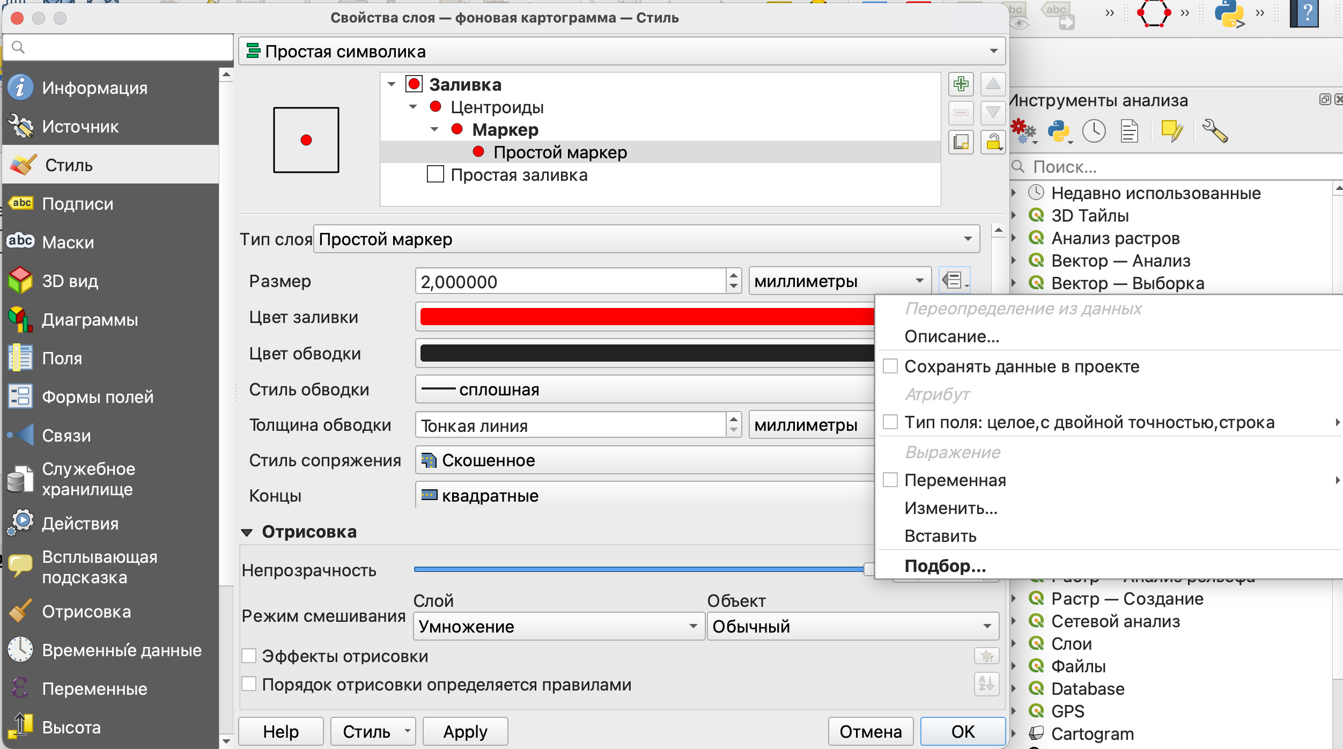The image size is (1343, 749).
Task: Open the Простая символика renderer dropdown
Action: click(x=621, y=52)
